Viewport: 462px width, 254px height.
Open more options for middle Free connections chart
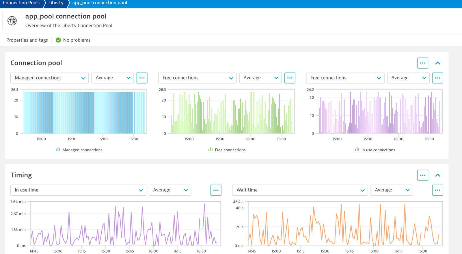[290, 78]
